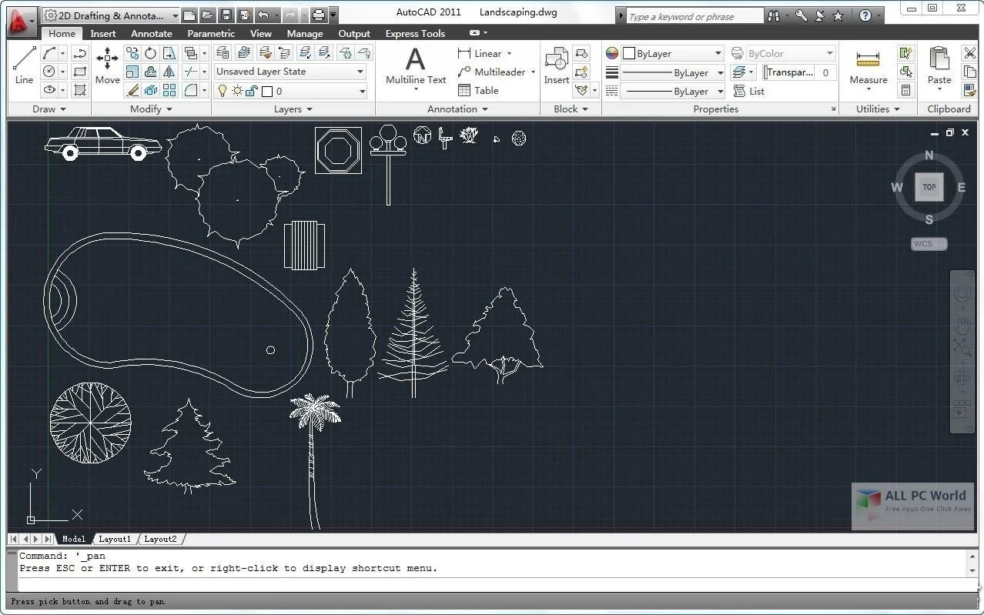Open the Quick Calculator
The height and width of the screenshot is (615, 984).
(x=905, y=90)
